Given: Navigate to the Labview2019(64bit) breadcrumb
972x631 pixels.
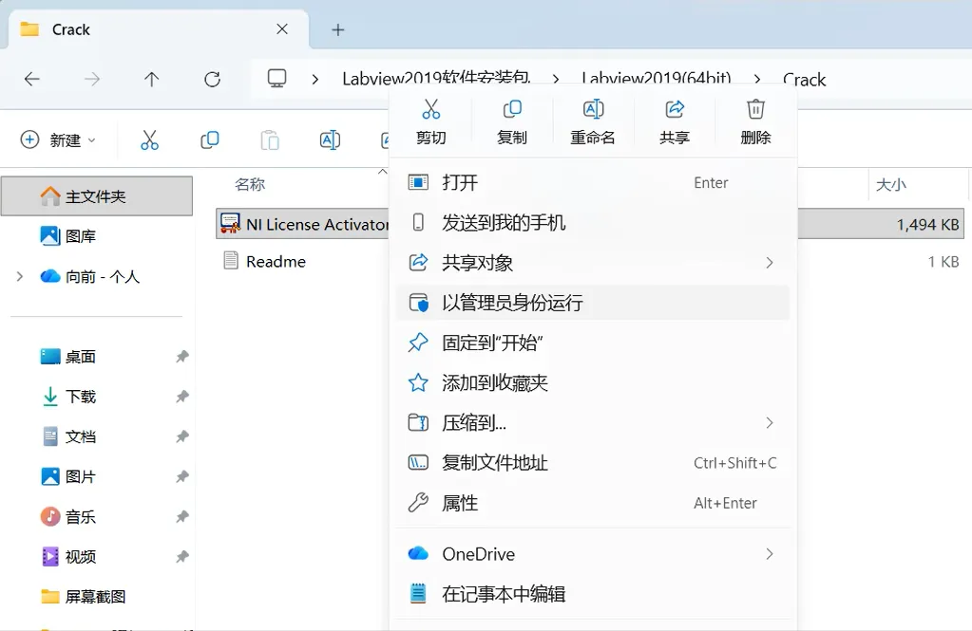Looking at the screenshot, I should point(657,79).
